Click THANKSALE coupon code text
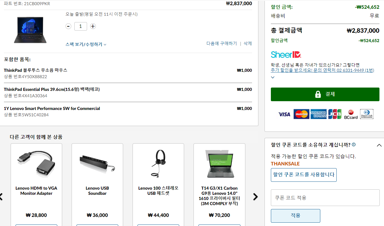The width and height of the screenshot is (384, 226). point(285,164)
